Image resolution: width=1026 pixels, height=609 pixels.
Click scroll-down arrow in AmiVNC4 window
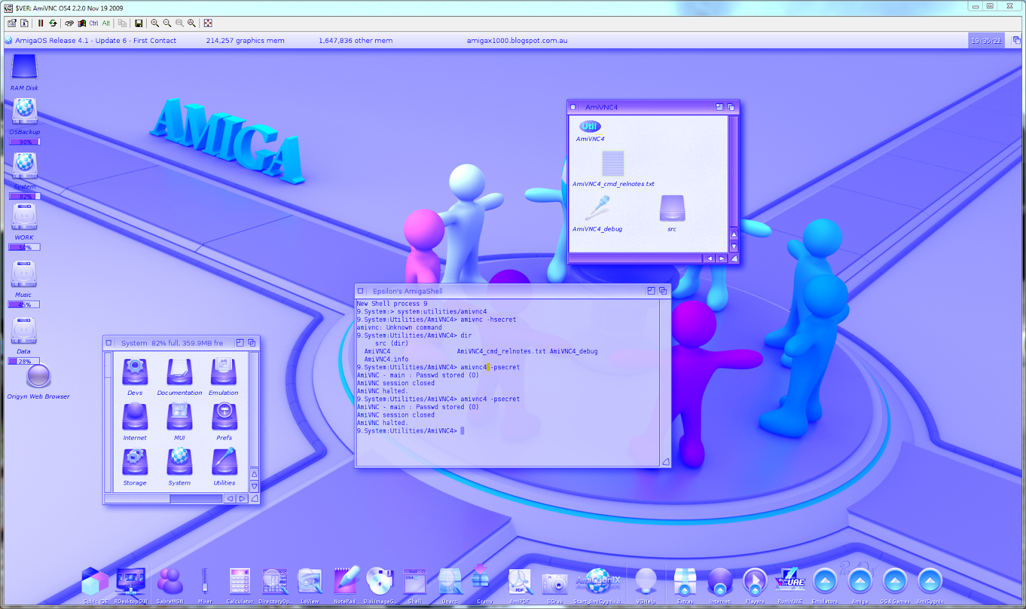[x=734, y=247]
